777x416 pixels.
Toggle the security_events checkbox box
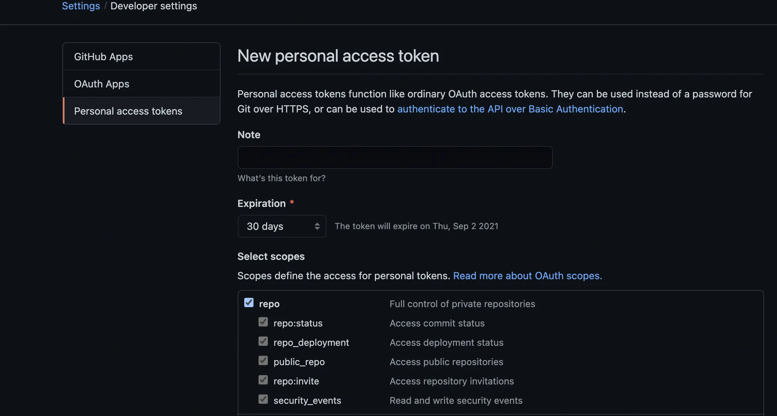(263, 399)
